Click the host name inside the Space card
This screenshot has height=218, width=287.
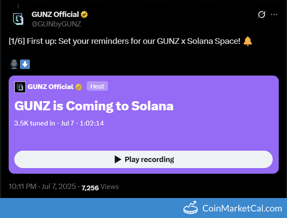coord(50,86)
